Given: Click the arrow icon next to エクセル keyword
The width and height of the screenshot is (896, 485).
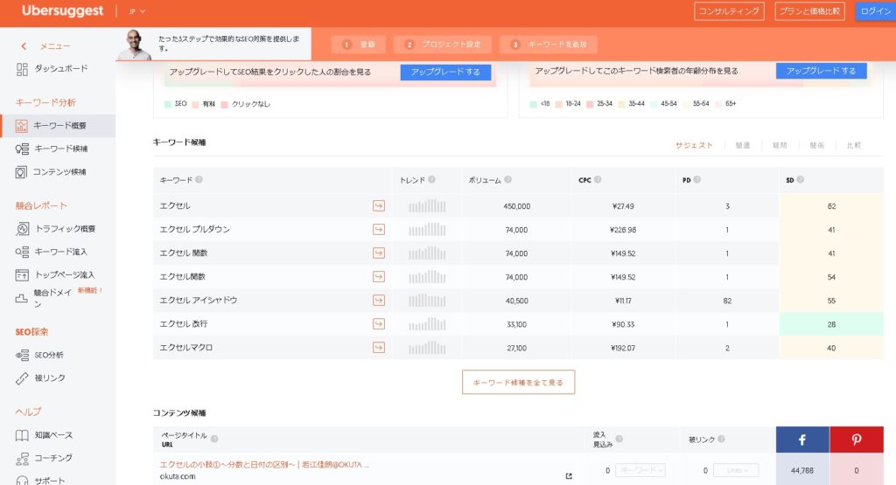Looking at the screenshot, I should click(379, 206).
